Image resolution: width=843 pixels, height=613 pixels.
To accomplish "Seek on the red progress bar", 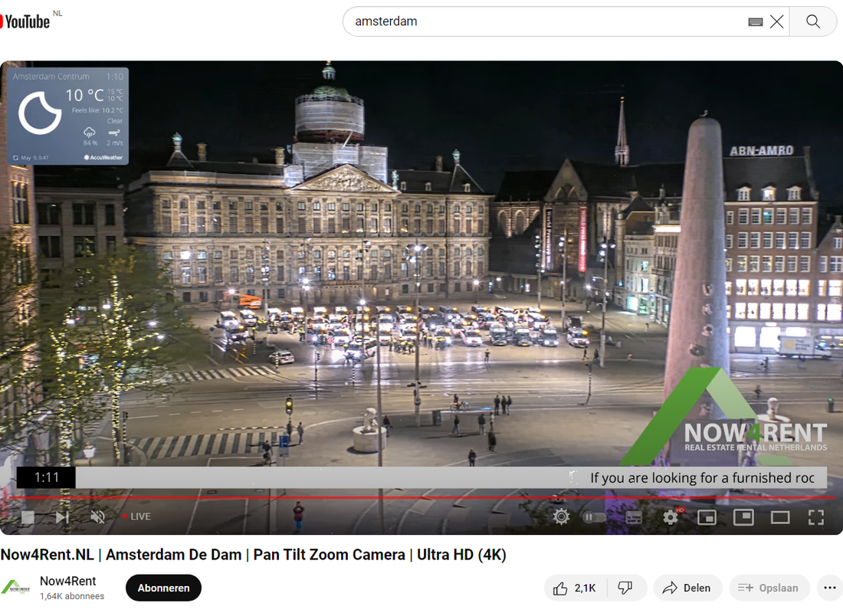I will click(x=421, y=498).
